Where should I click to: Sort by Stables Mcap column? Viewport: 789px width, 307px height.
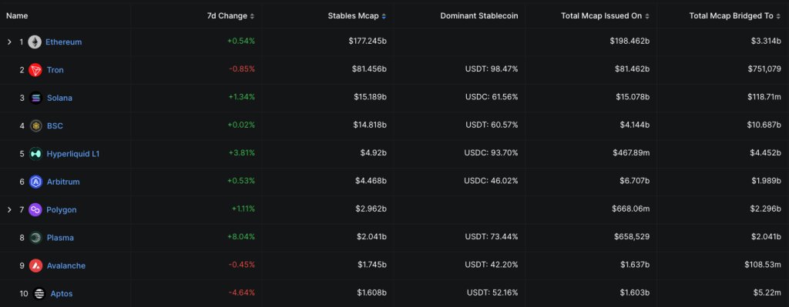[357, 15]
